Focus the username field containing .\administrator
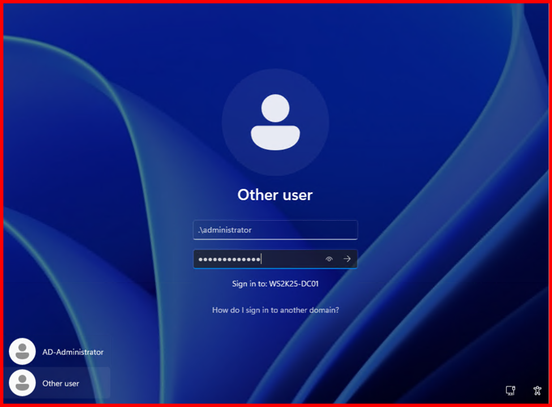 [275, 230]
